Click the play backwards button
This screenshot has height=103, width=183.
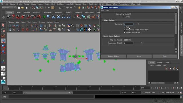point(165,88)
